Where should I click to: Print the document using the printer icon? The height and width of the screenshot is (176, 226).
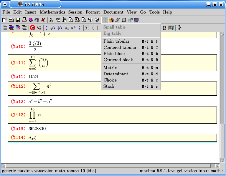(x=24, y=20)
